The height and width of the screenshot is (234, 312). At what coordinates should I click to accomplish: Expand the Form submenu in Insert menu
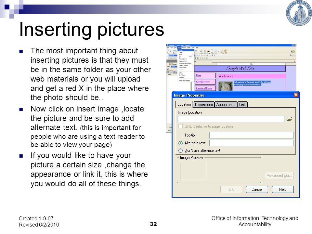[x=186, y=55]
